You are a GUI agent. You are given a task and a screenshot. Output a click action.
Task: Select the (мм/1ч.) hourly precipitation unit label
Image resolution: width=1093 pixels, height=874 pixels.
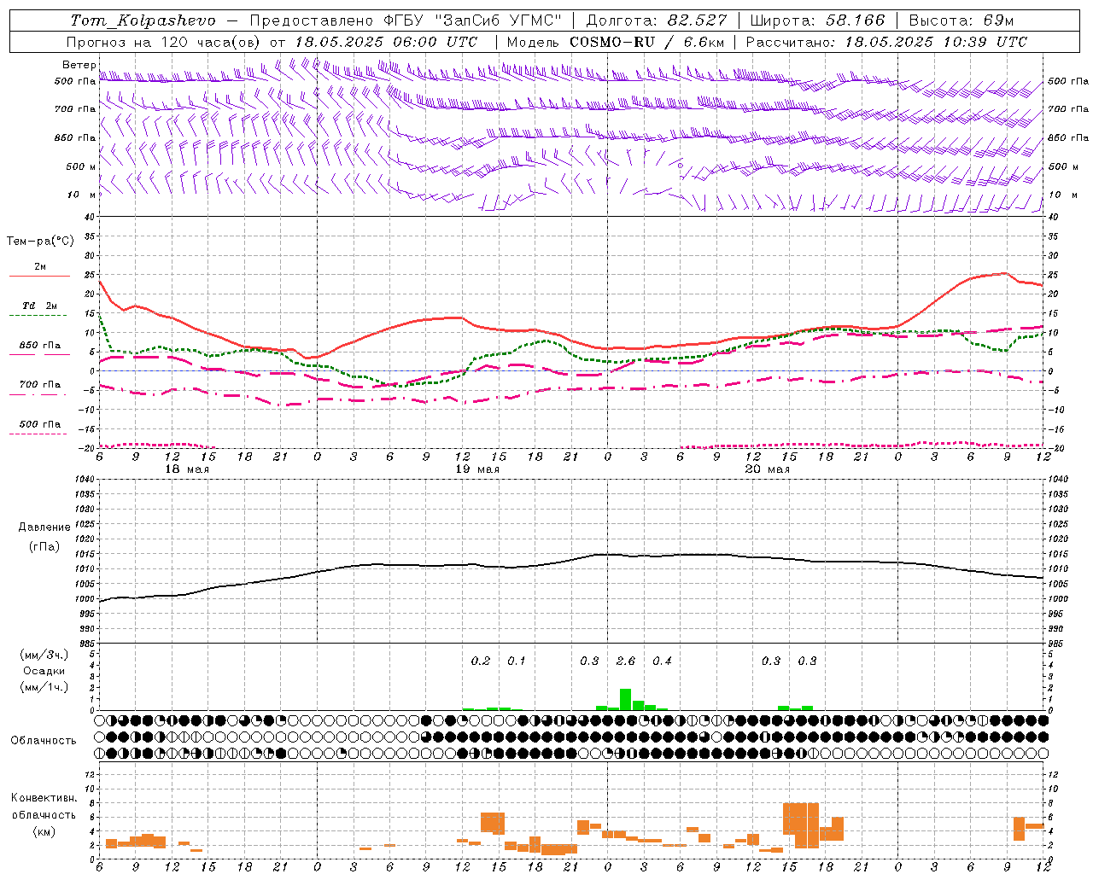click(x=44, y=687)
